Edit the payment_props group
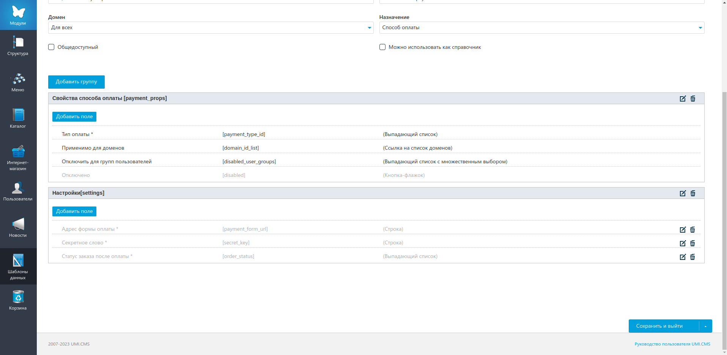This screenshot has height=355, width=727. [x=683, y=99]
